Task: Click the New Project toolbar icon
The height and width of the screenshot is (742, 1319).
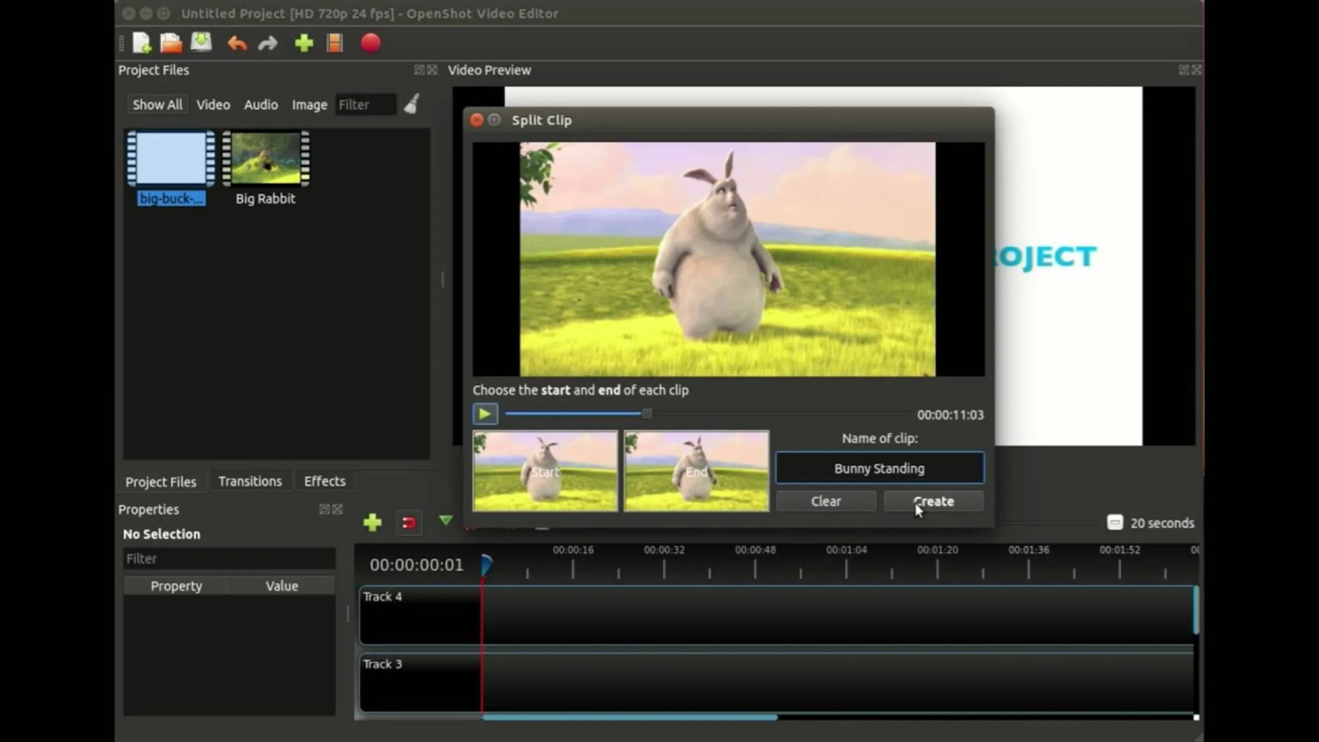Action: click(141, 43)
